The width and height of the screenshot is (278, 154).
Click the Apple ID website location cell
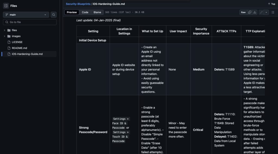tap(124, 70)
